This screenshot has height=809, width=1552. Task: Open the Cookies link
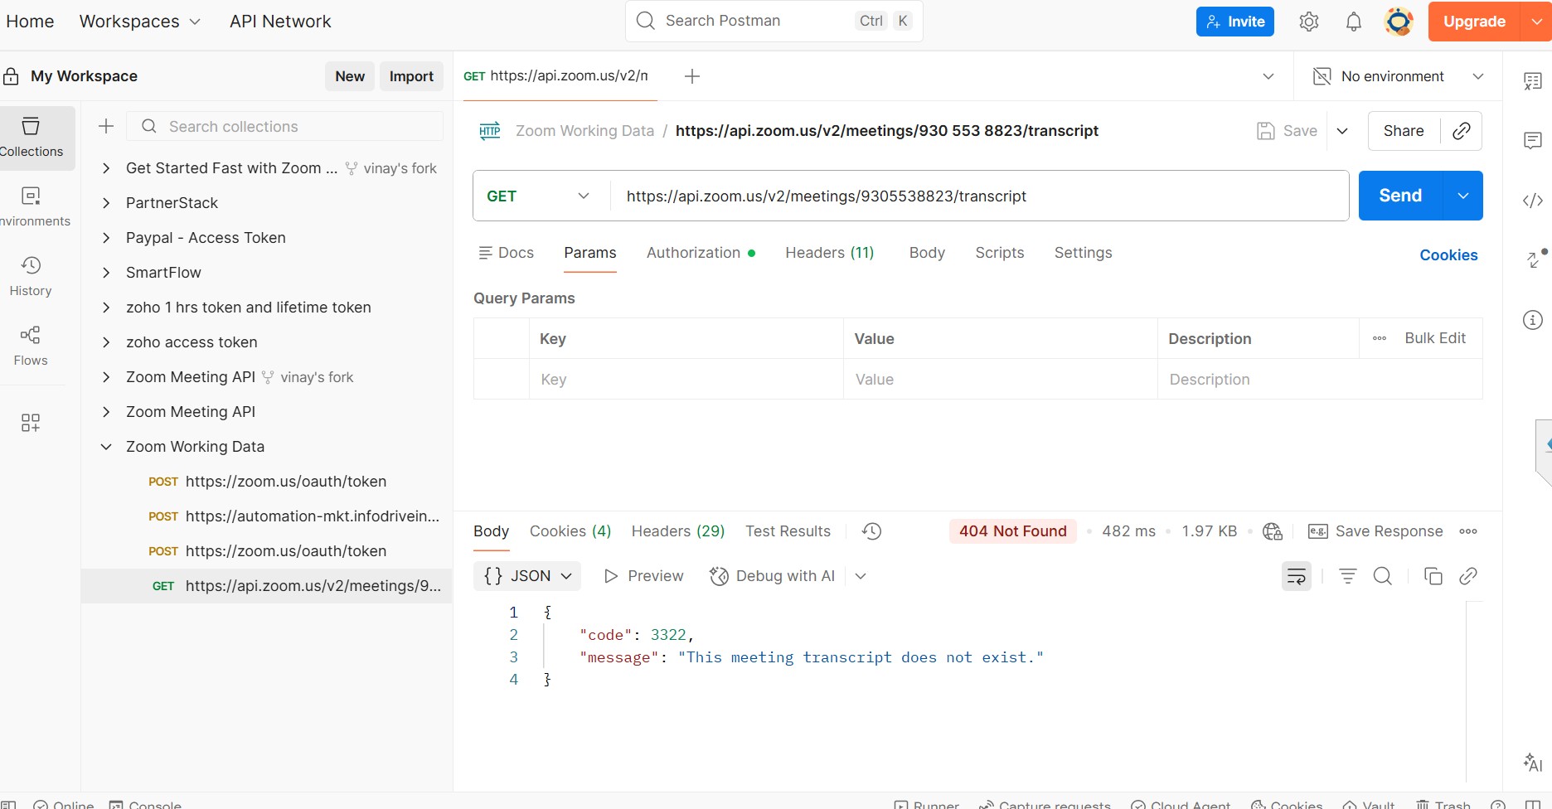pyautogui.click(x=1448, y=255)
